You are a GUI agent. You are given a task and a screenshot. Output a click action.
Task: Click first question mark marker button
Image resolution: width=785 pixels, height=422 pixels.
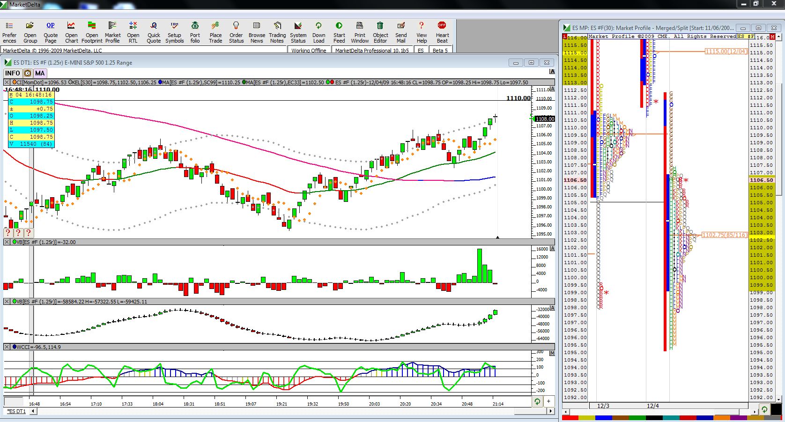point(8,233)
